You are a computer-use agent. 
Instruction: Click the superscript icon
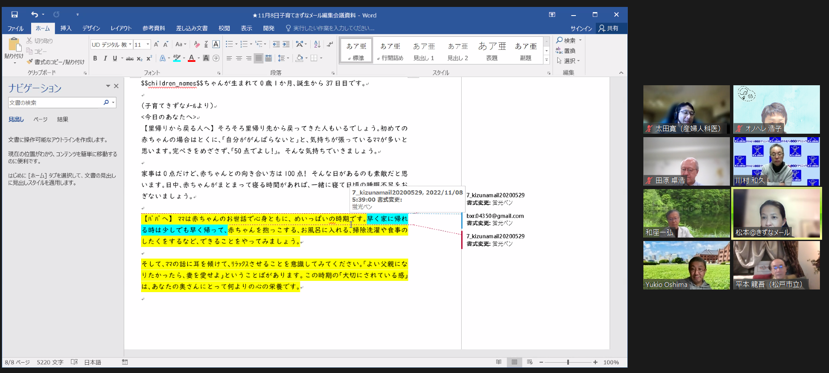(x=149, y=58)
